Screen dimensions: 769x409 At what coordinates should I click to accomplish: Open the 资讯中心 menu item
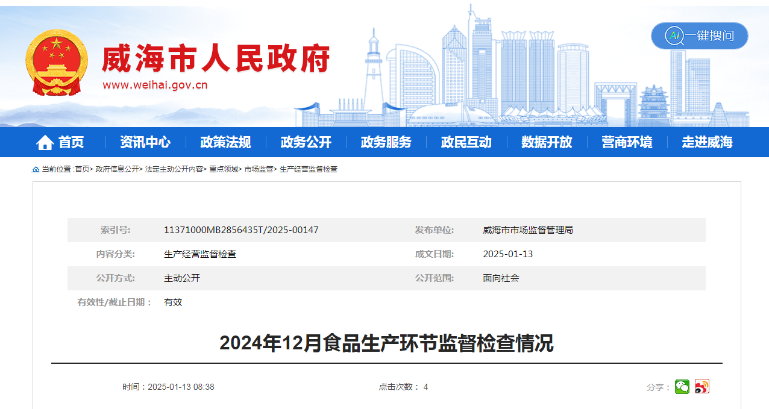pos(145,143)
